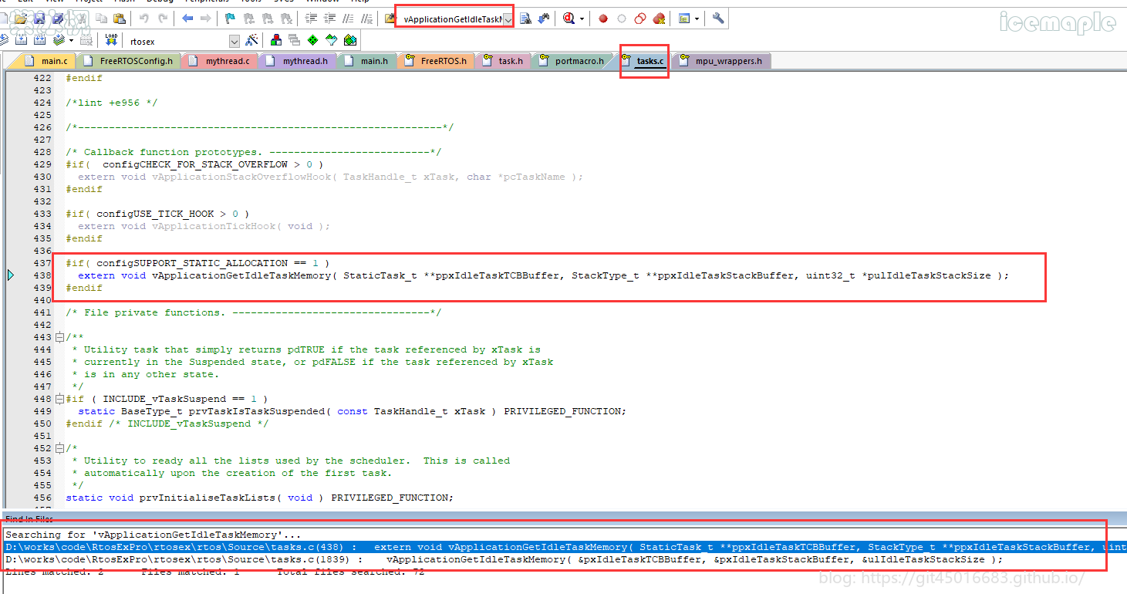Click line 456 prvInitialiseTaskLists declaration
The width and height of the screenshot is (1127, 594).
pyautogui.click(x=259, y=498)
